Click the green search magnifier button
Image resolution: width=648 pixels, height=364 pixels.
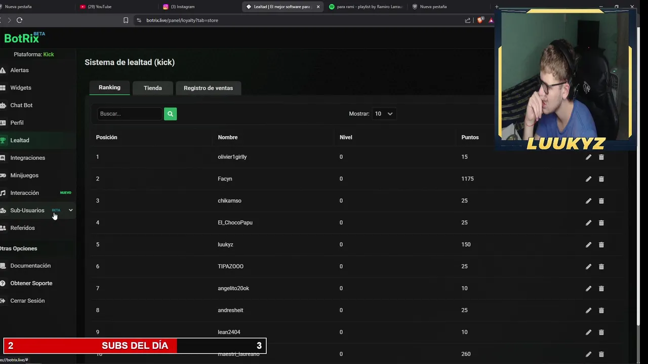click(x=170, y=114)
